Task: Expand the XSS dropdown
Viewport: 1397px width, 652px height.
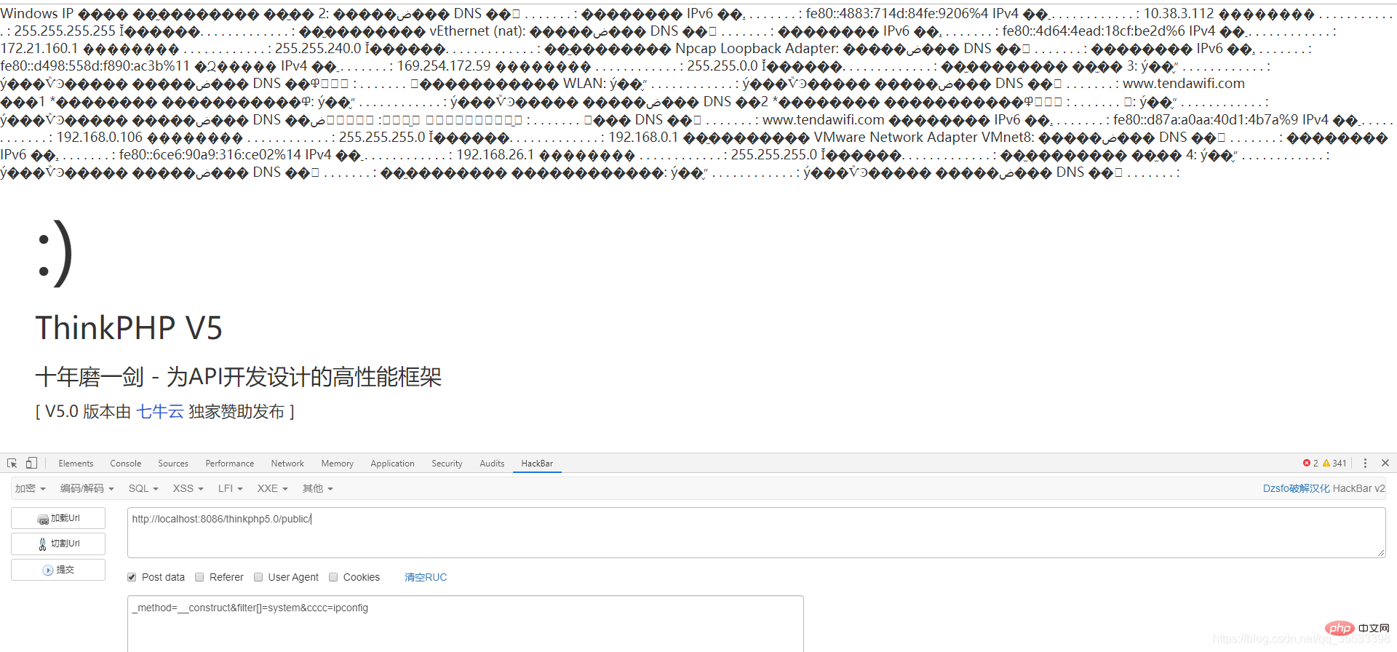Action: point(188,488)
